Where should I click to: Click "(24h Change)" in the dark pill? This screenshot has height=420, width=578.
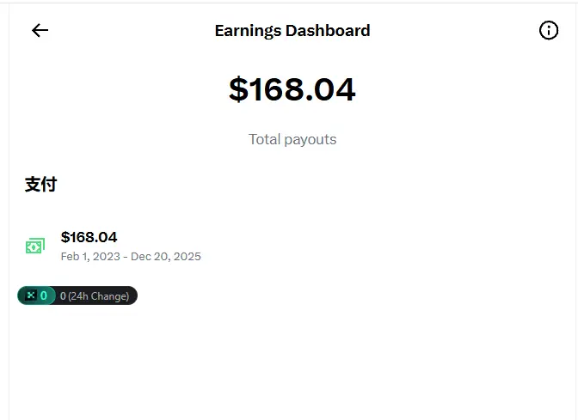click(99, 296)
